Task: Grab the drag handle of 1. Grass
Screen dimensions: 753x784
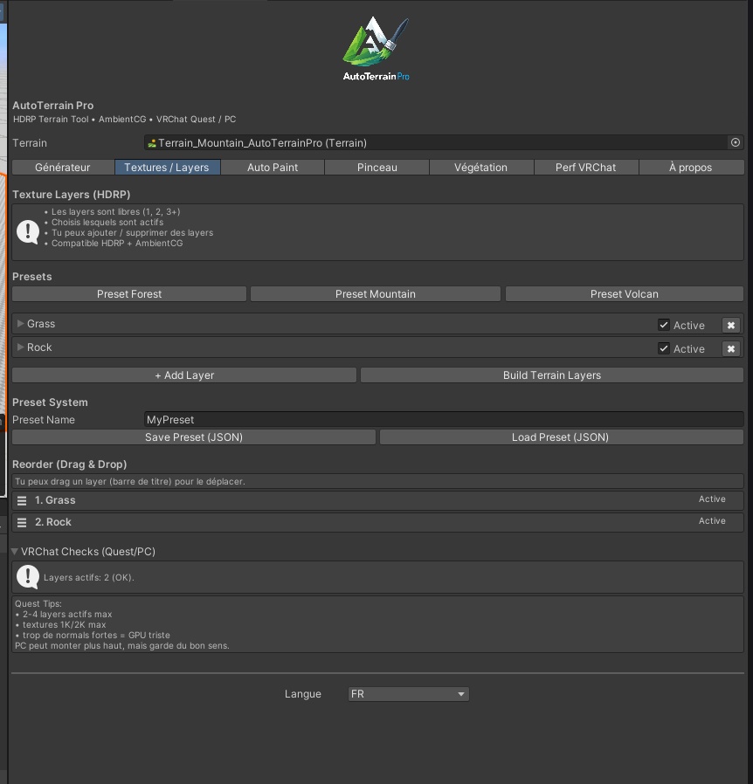Action: click(22, 500)
